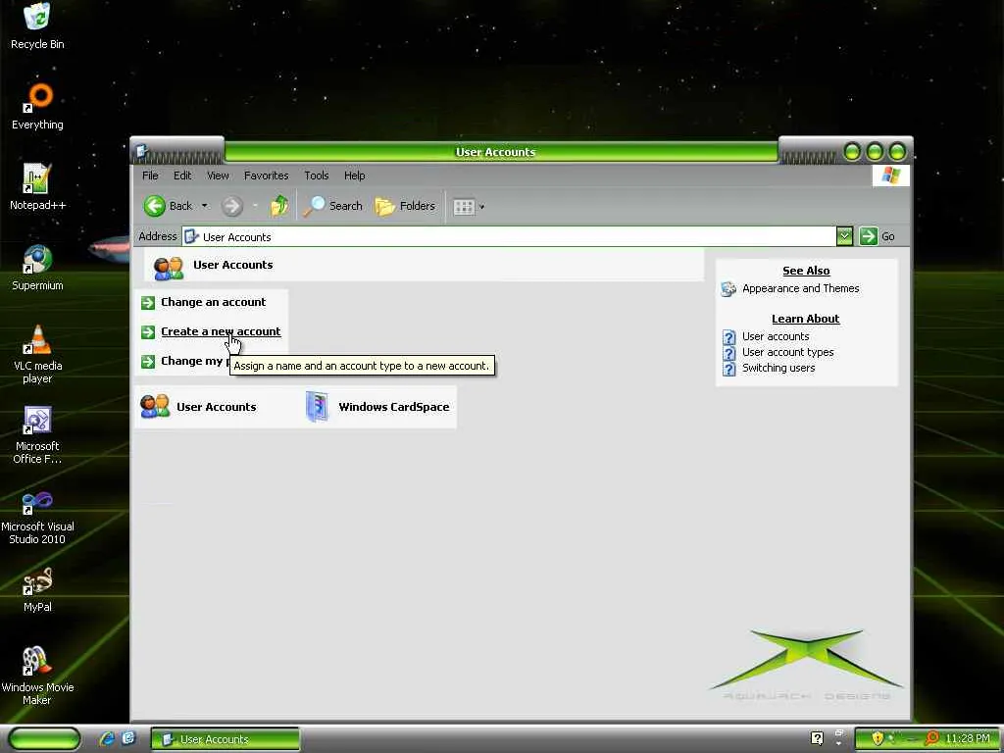Open the Favorites menu
The image size is (1004, 753).
click(267, 176)
